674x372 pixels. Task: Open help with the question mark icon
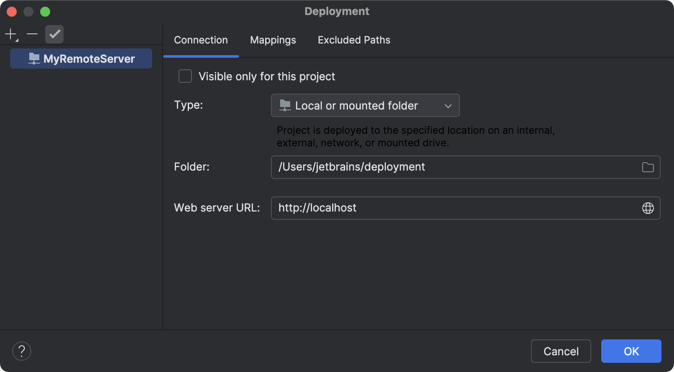click(22, 351)
